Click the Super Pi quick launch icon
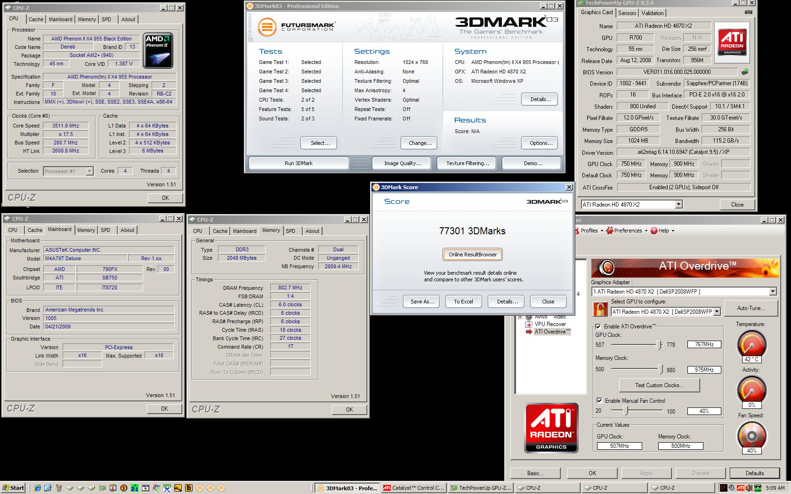Image resolution: width=791 pixels, height=494 pixels. pos(167,488)
